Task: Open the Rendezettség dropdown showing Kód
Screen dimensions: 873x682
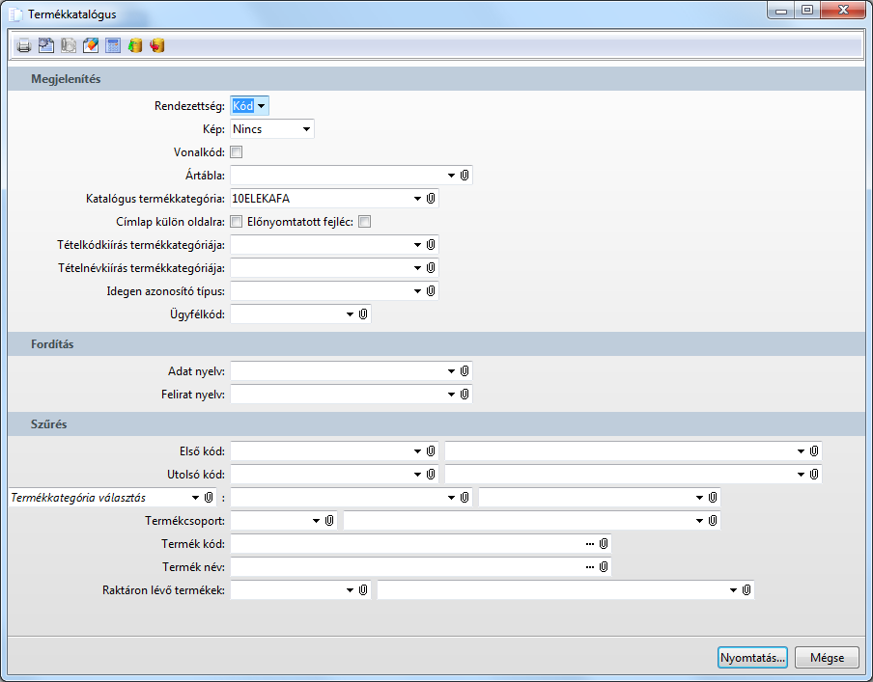Action: (x=249, y=106)
